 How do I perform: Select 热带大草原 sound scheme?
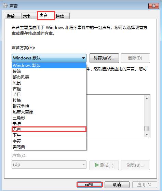[49, 112]
